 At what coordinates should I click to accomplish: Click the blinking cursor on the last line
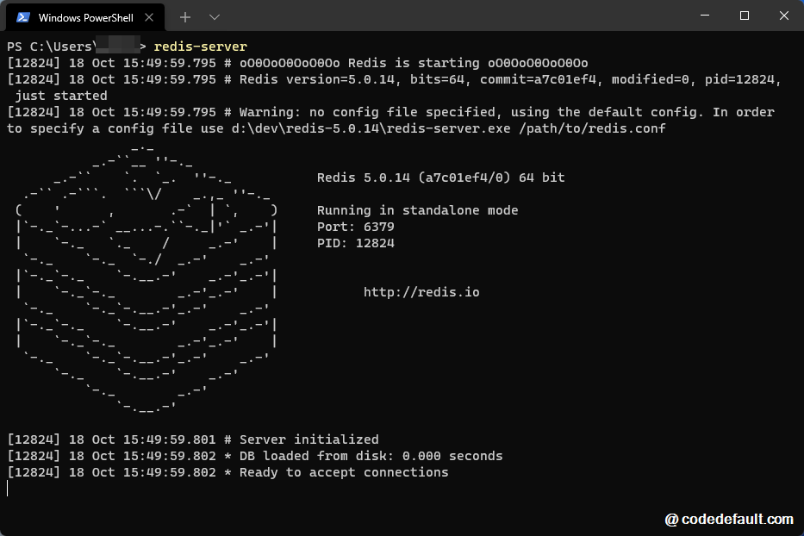point(8,489)
